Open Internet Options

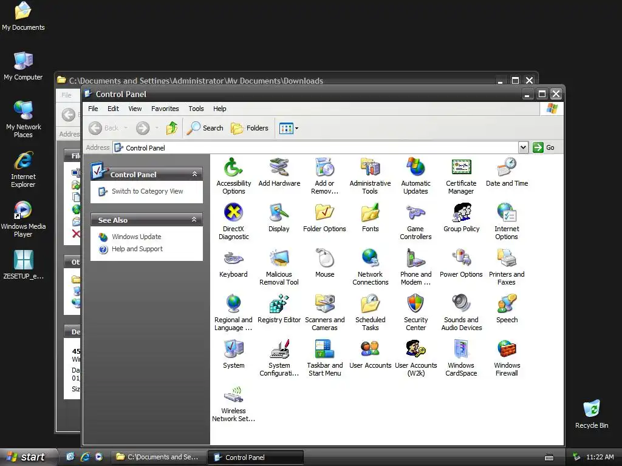pyautogui.click(x=507, y=221)
